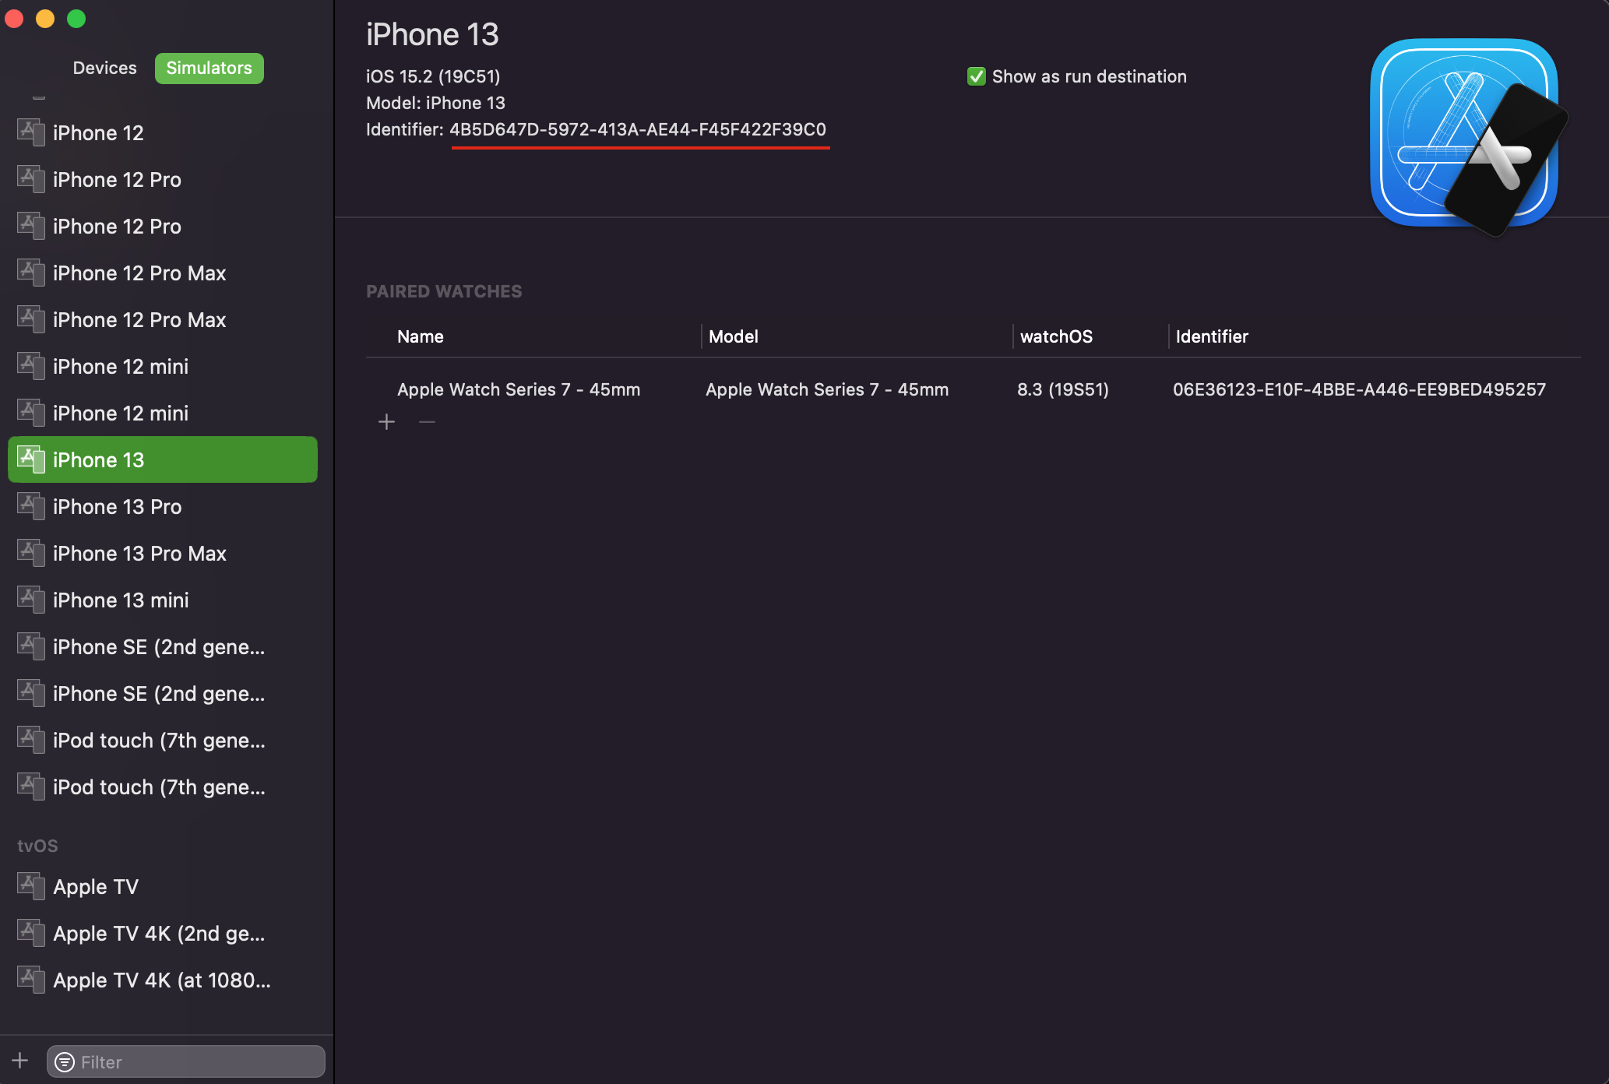The height and width of the screenshot is (1084, 1609).
Task: Click the Apple TV simulator icon
Action: [31, 886]
